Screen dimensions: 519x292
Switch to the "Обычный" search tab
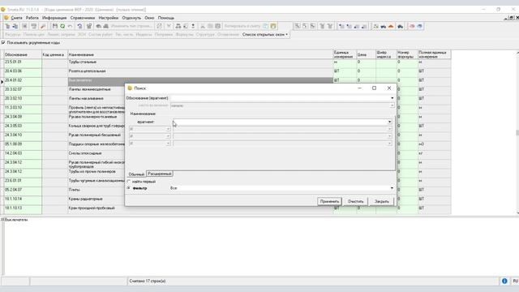[x=136, y=174]
